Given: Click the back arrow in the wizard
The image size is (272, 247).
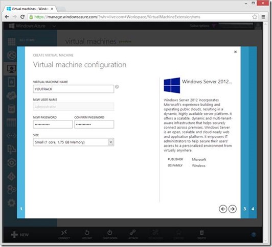Looking at the screenshot, I should 223,209.
